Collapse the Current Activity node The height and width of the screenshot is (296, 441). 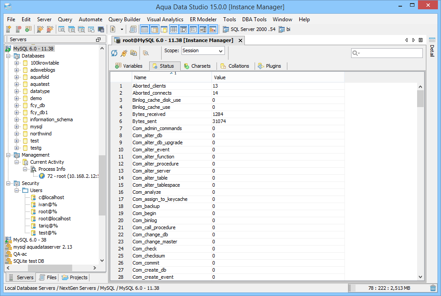[17, 162]
